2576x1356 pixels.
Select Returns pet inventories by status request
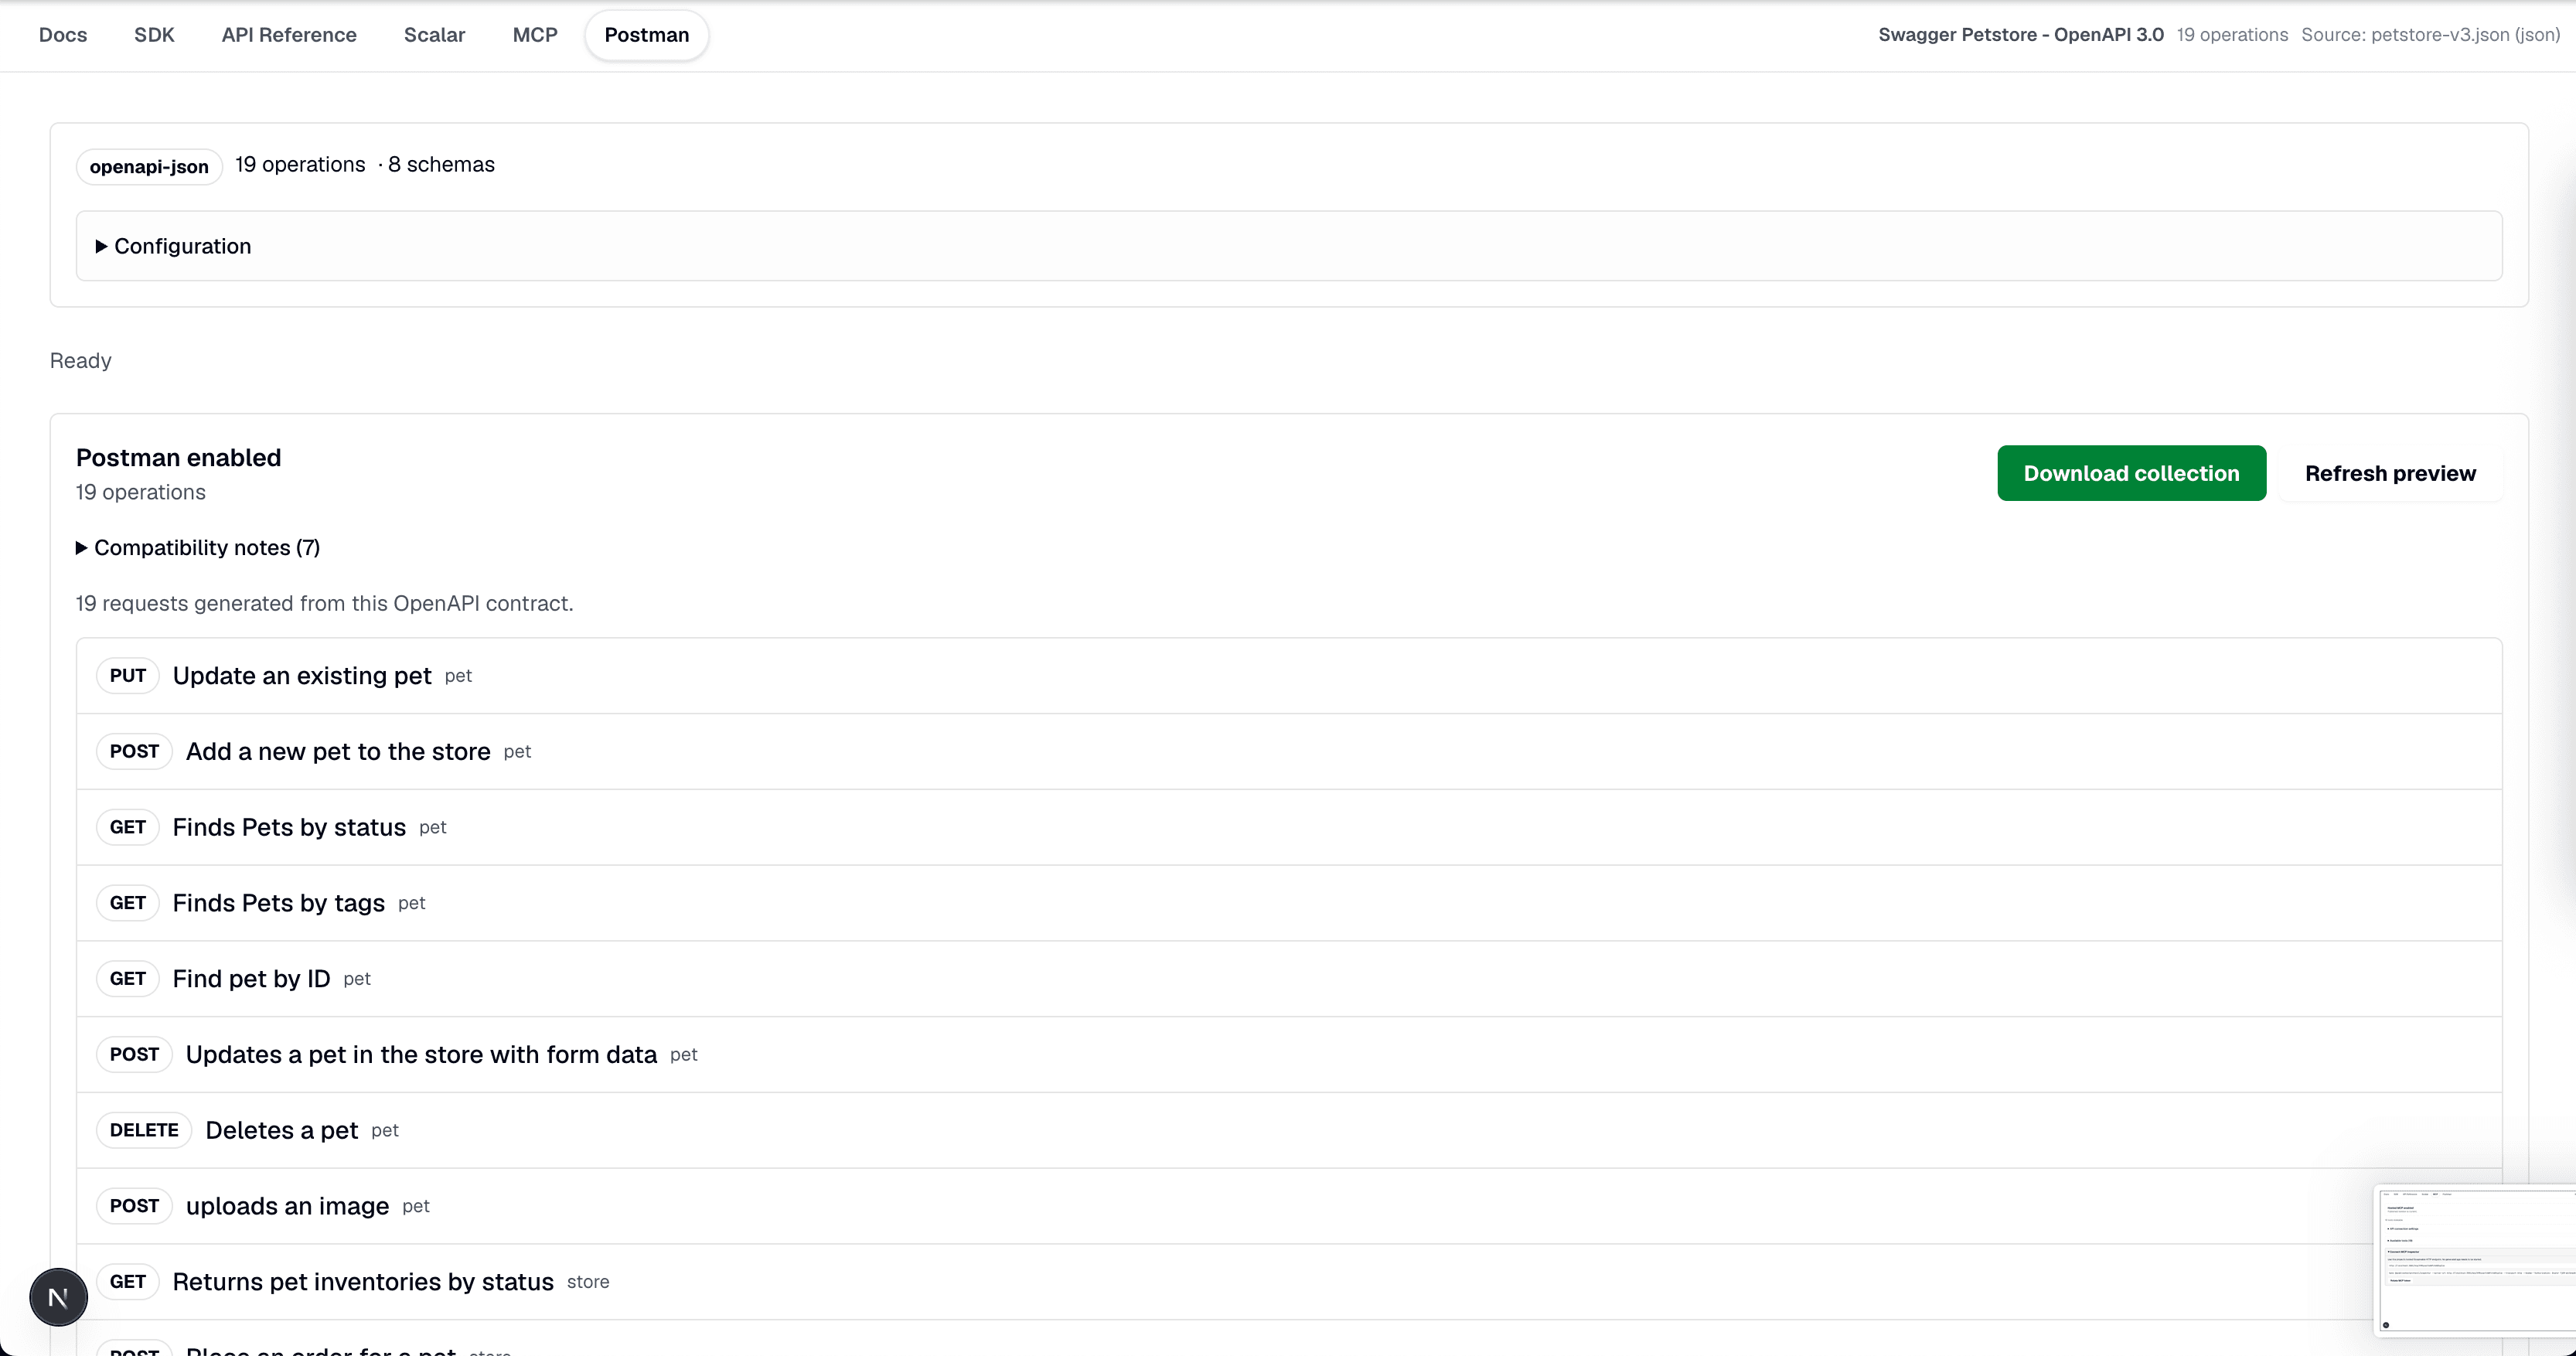[1289, 1282]
